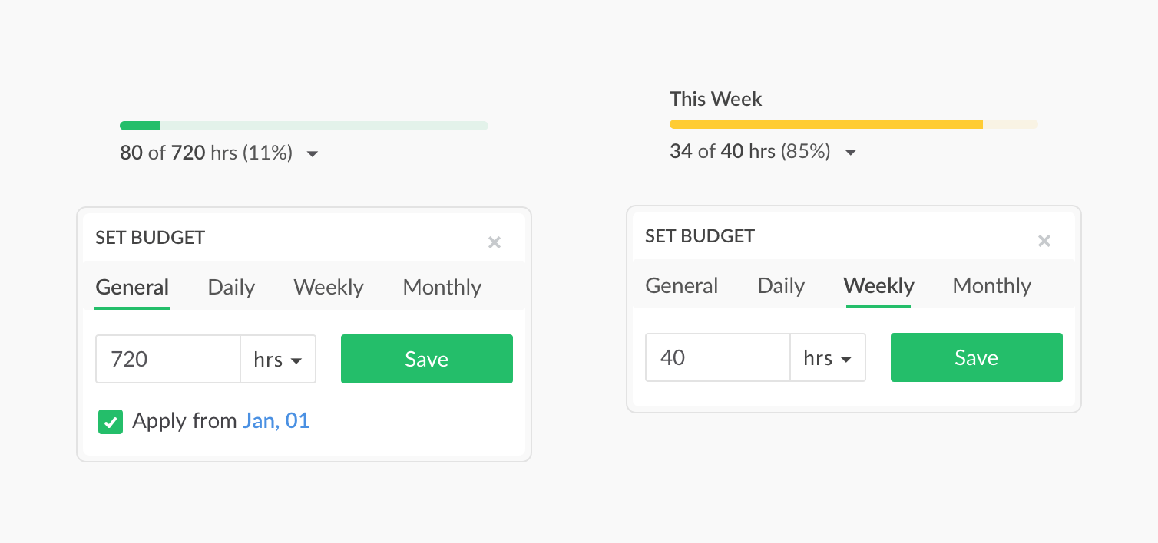This screenshot has width=1158, height=543.
Task: Switch to Daily tab in left panel
Action: click(x=231, y=288)
